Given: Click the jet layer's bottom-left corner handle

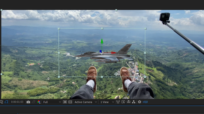Looking at the screenshot, I should [59, 77].
